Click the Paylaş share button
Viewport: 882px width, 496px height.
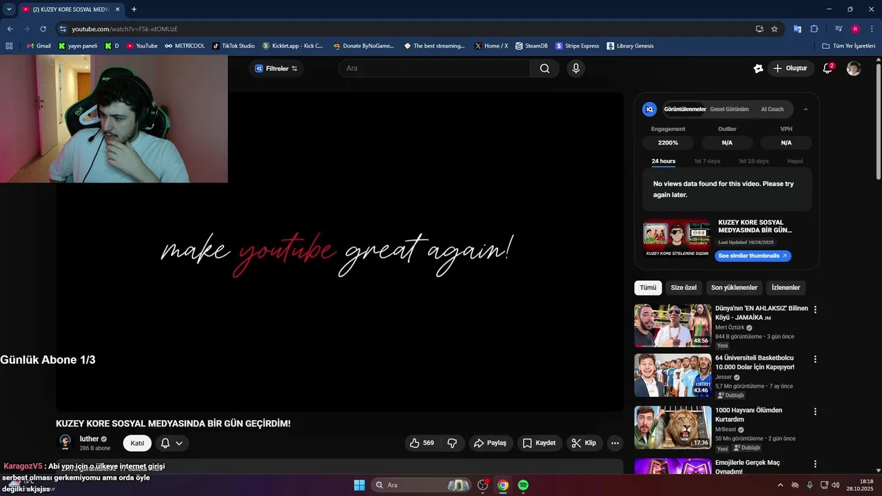tap(490, 443)
